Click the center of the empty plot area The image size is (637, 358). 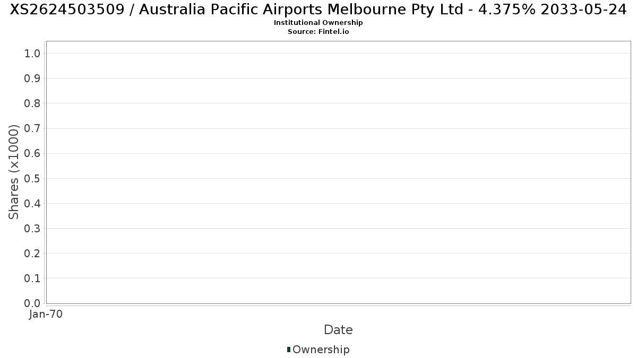point(338,172)
